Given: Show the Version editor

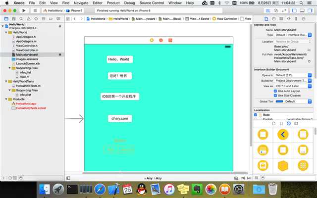Looking at the screenshot, I should (284, 10).
